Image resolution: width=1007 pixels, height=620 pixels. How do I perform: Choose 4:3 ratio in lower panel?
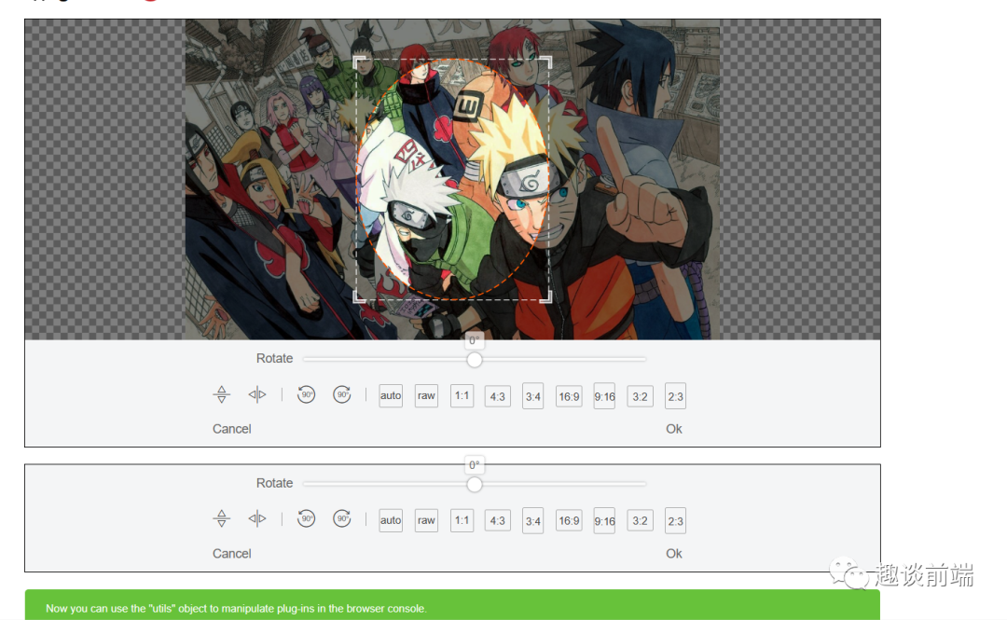click(498, 521)
